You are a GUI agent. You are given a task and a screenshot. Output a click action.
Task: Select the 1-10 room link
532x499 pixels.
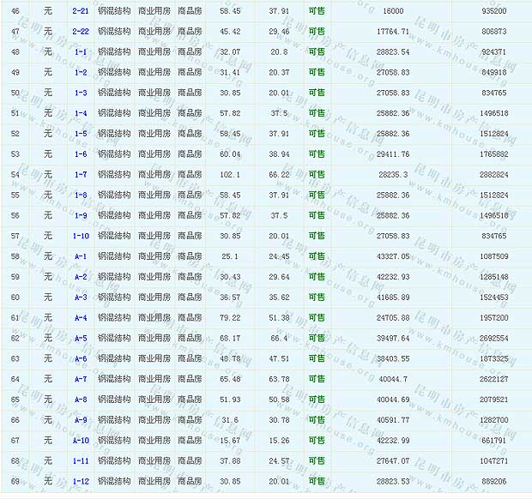(x=81, y=236)
